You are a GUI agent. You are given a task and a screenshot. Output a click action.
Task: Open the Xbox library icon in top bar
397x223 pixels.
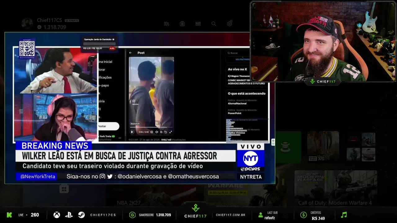pos(167,24)
